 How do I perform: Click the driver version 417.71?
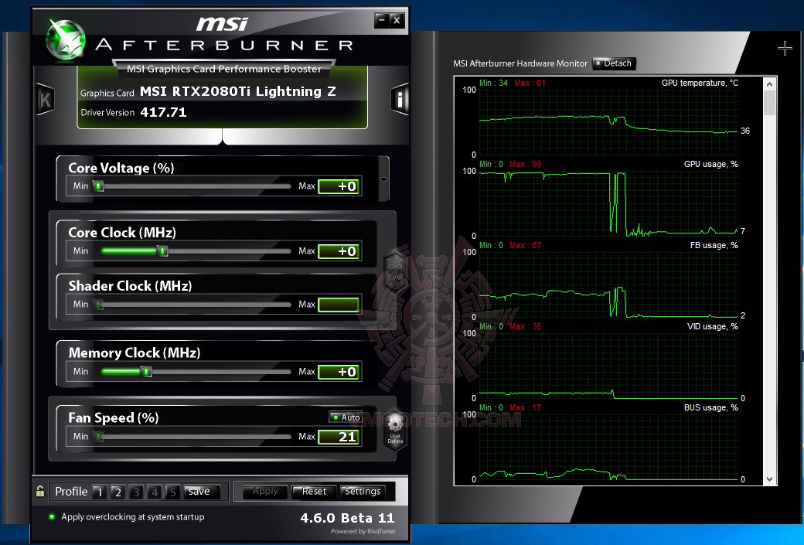click(164, 112)
